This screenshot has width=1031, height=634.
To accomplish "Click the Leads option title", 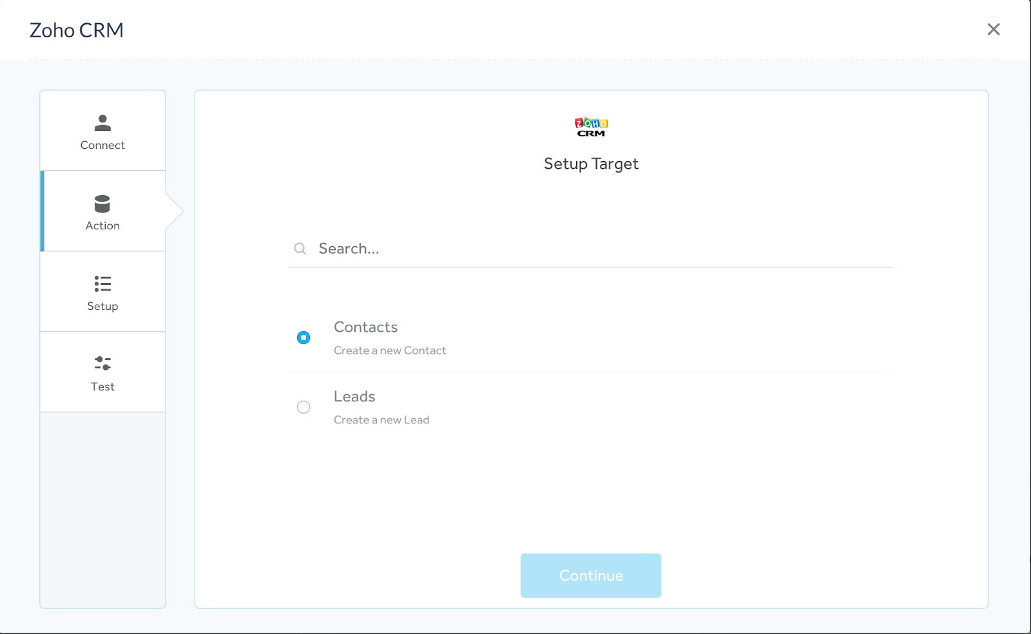I will point(354,397).
